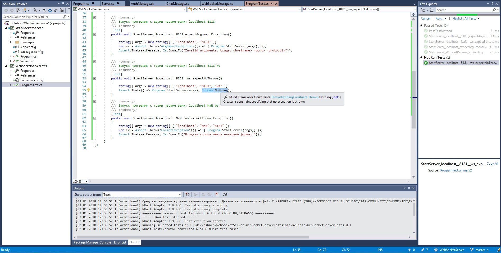
Task: Expand Program.cs node in Solution Explorer
Action: pyautogui.click(x=10, y=56)
